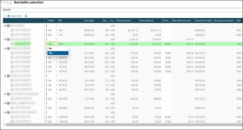Click the first record navigation arrow
The height and width of the screenshot is (130, 243).
[2, 2]
